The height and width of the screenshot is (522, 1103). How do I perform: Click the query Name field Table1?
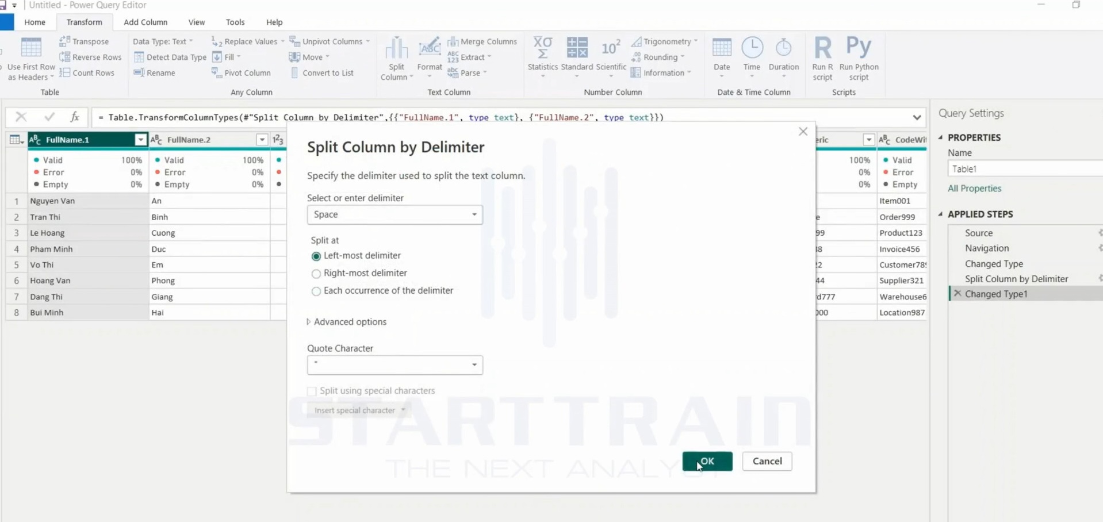1025,169
